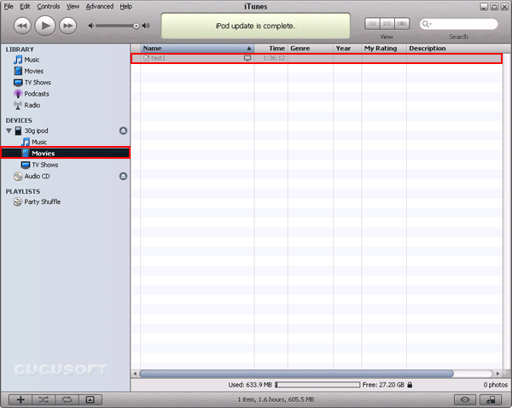The image size is (512, 408).
Task: Open the Advanced menu
Action: [x=99, y=6]
